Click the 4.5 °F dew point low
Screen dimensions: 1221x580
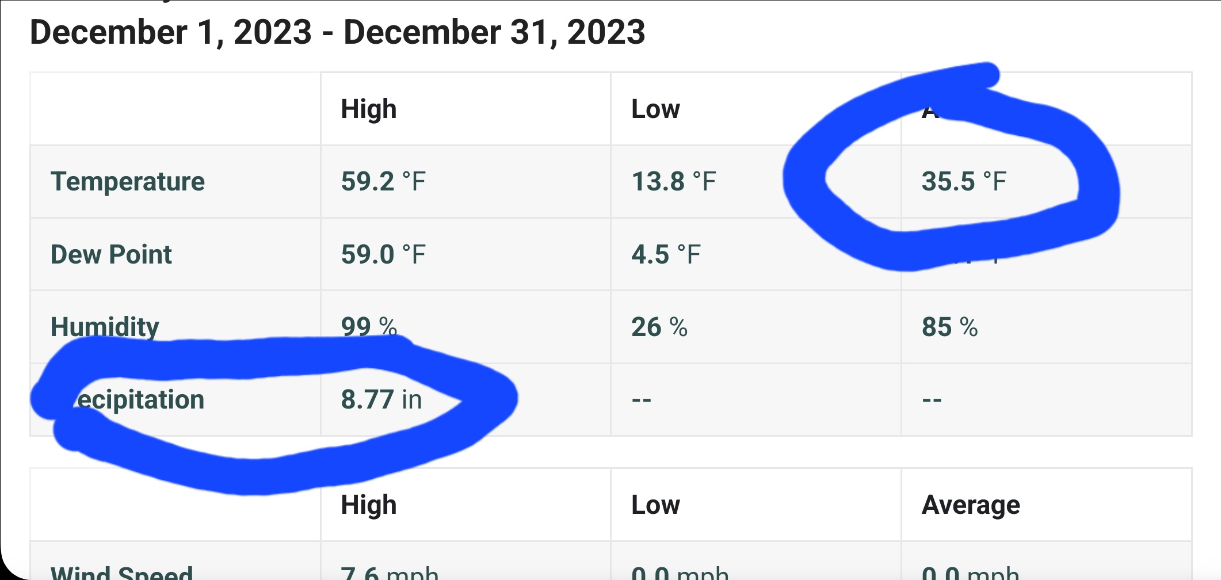(x=666, y=254)
